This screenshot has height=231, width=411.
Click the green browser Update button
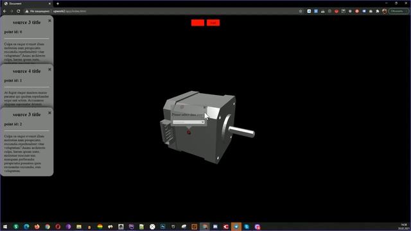398,12
